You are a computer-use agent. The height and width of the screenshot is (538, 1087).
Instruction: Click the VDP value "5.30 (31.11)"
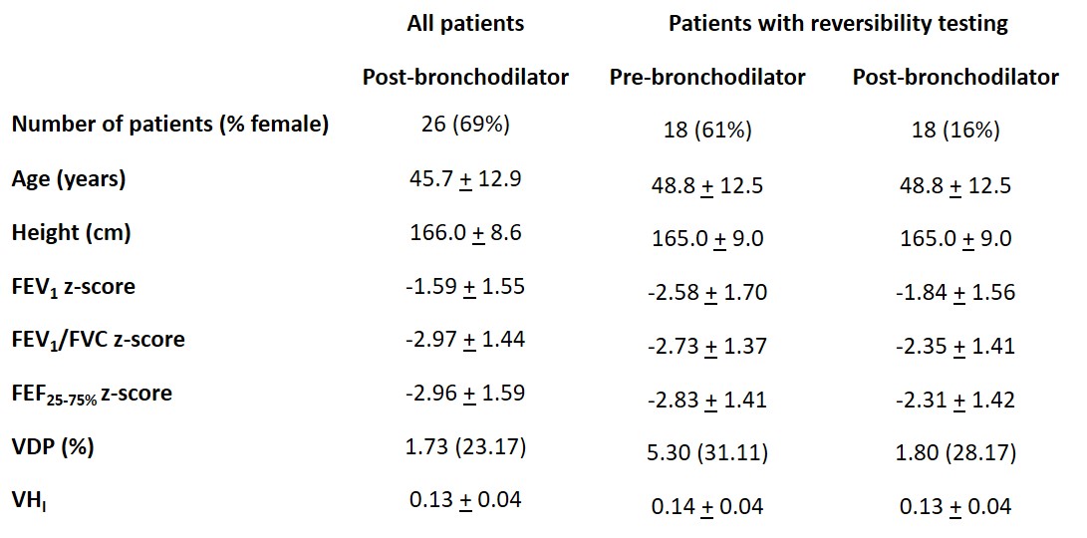[x=707, y=453]
